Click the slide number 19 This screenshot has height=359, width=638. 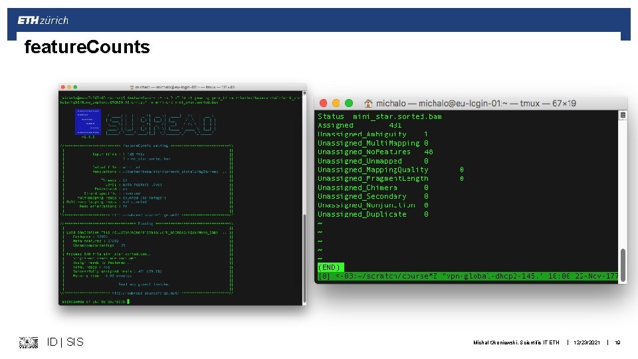617,343
